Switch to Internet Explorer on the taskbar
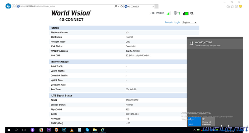Screen dimensions: 249x133 tap(103, 130)
